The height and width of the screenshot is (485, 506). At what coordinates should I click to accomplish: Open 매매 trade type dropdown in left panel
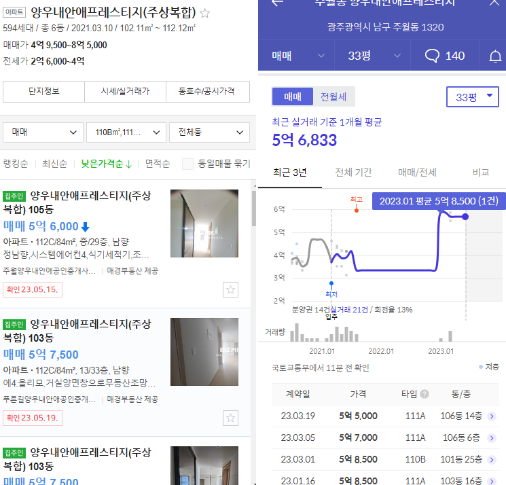43,132
